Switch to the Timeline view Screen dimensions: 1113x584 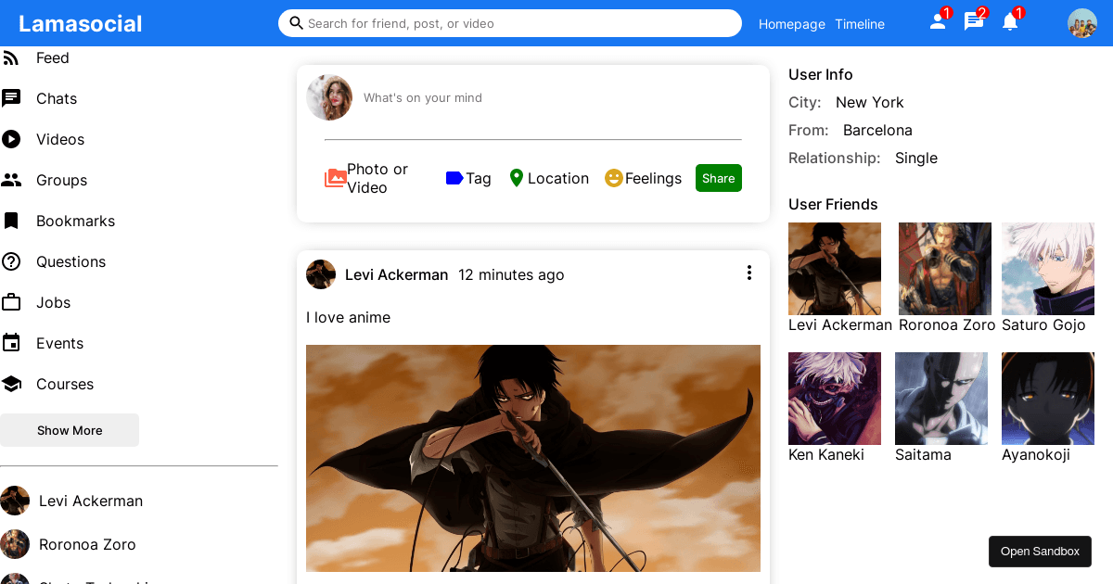[859, 24]
